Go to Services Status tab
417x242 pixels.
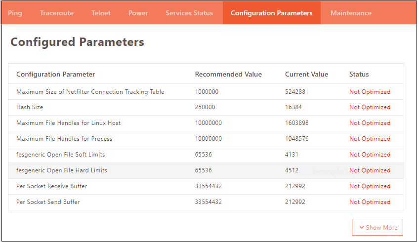click(x=189, y=13)
